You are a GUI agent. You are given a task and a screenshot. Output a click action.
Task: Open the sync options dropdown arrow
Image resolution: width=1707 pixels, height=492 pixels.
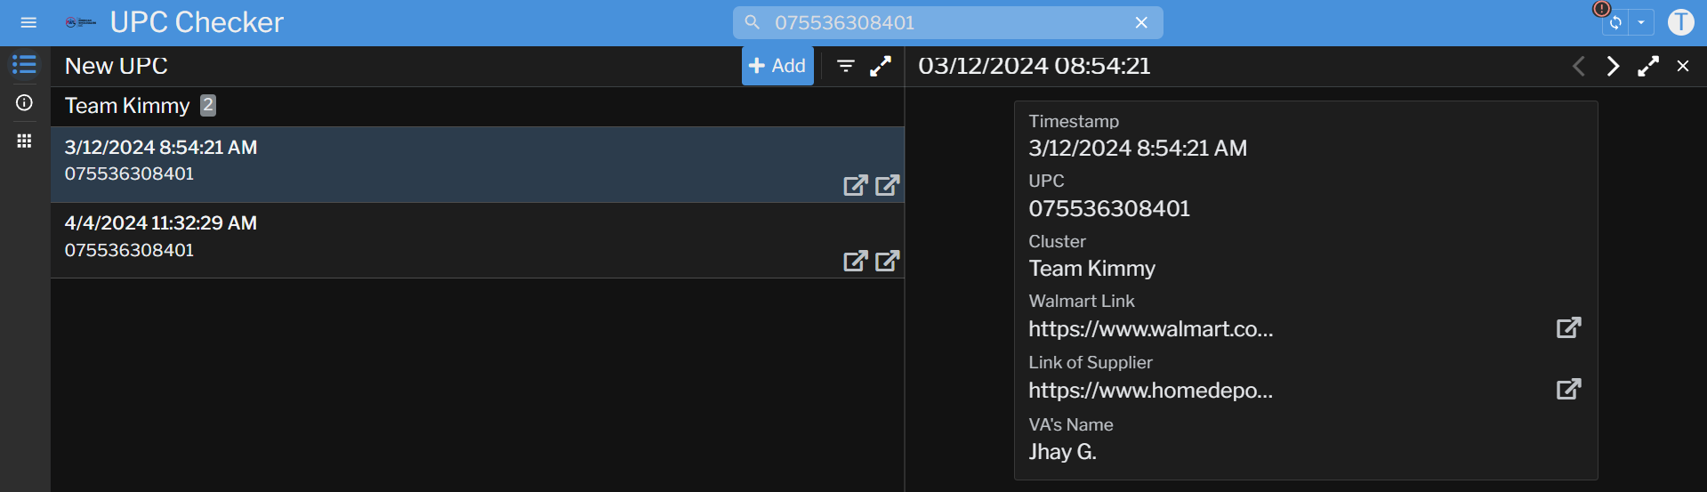1641,23
